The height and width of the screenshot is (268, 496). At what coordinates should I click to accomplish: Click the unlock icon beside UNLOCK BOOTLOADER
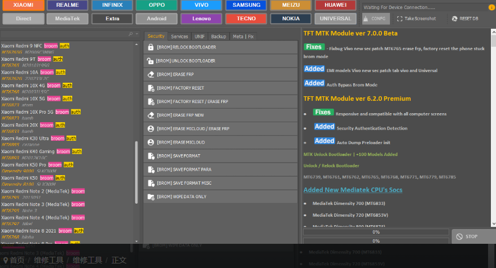coord(150,61)
